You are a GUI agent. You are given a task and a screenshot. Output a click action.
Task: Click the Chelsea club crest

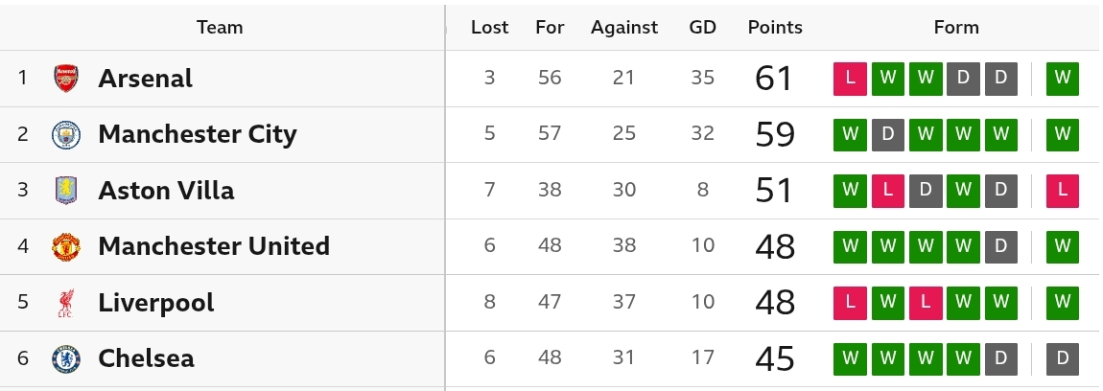pyautogui.click(x=66, y=358)
